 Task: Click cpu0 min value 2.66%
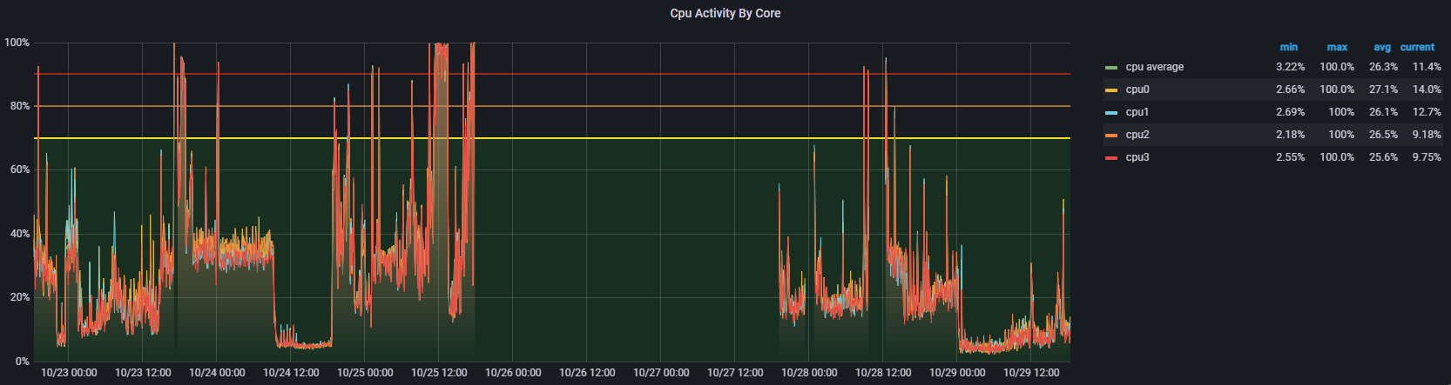coord(1291,90)
